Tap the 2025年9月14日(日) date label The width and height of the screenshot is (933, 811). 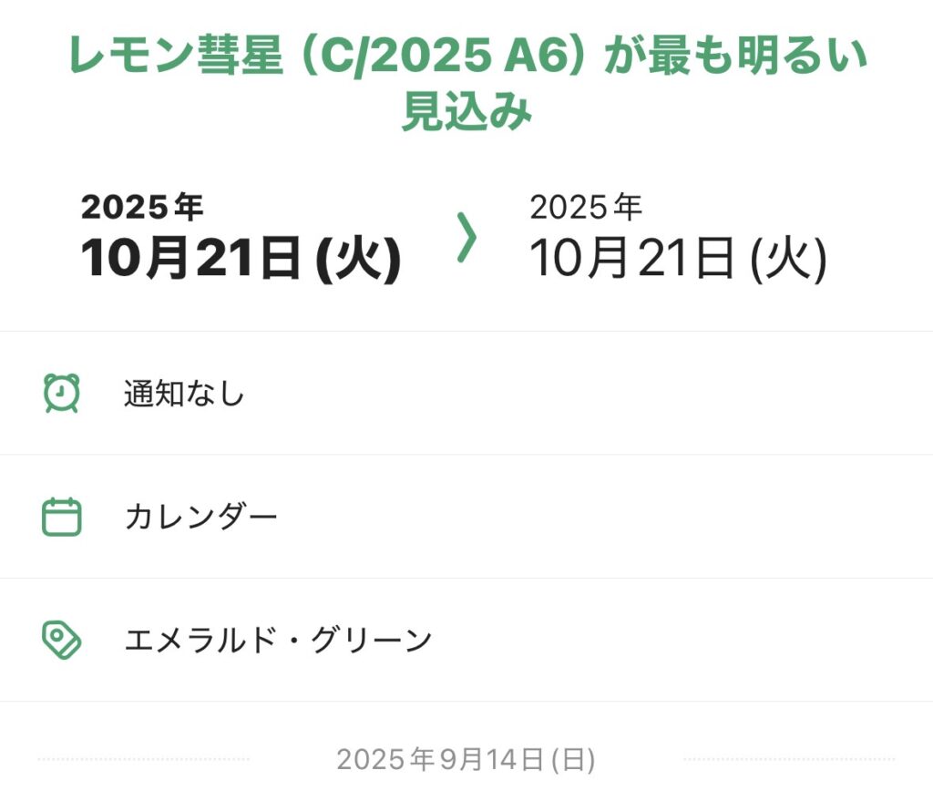pos(466,759)
